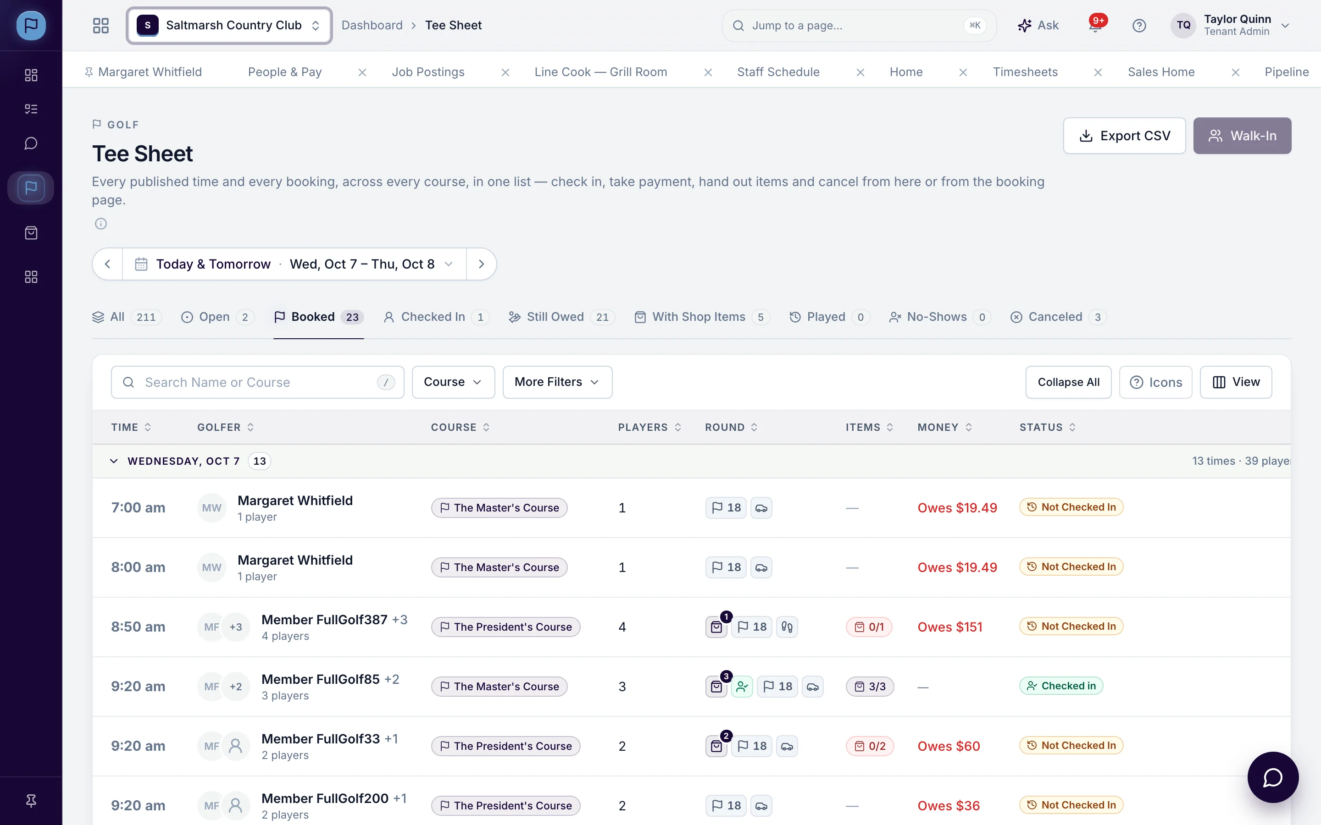Open Saltmarsh Country Club tenant selector
Image resolution: width=1321 pixels, height=825 pixels.
(x=229, y=25)
